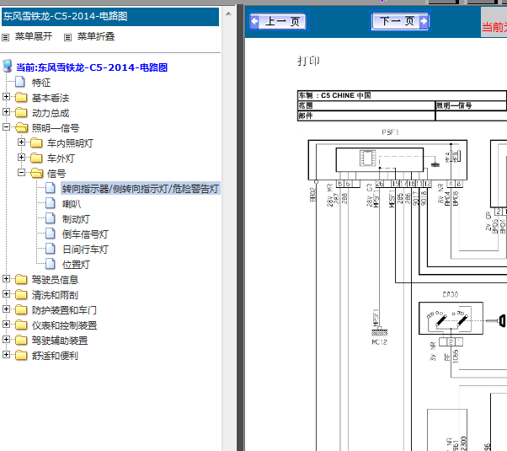This screenshot has height=451, width=507.
Task: Open the 喇叭 circuit page
Action: (x=72, y=204)
